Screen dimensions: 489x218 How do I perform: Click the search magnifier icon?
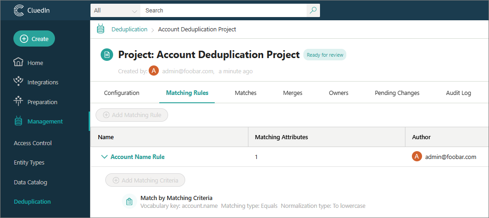[313, 10]
